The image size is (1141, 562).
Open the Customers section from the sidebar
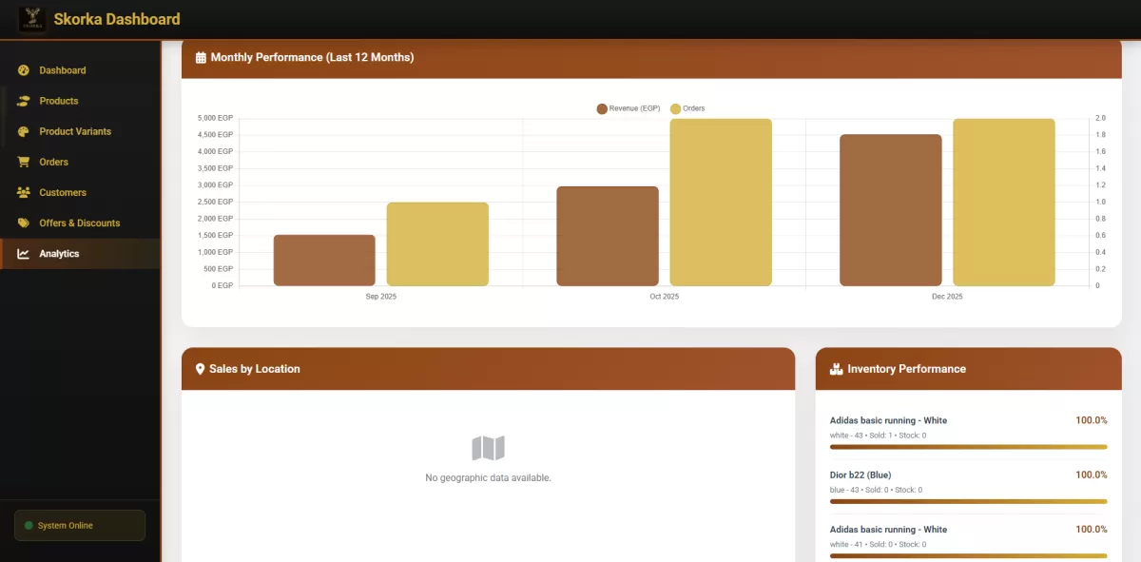[62, 192]
